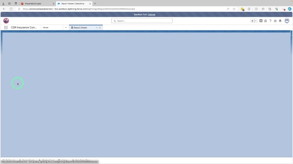Open a new browser tab
This screenshot has height=164, width=293.
pos(95,4)
